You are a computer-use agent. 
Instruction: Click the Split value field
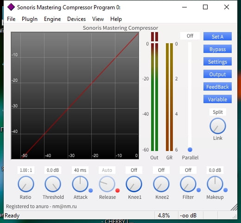[x=218, y=112]
